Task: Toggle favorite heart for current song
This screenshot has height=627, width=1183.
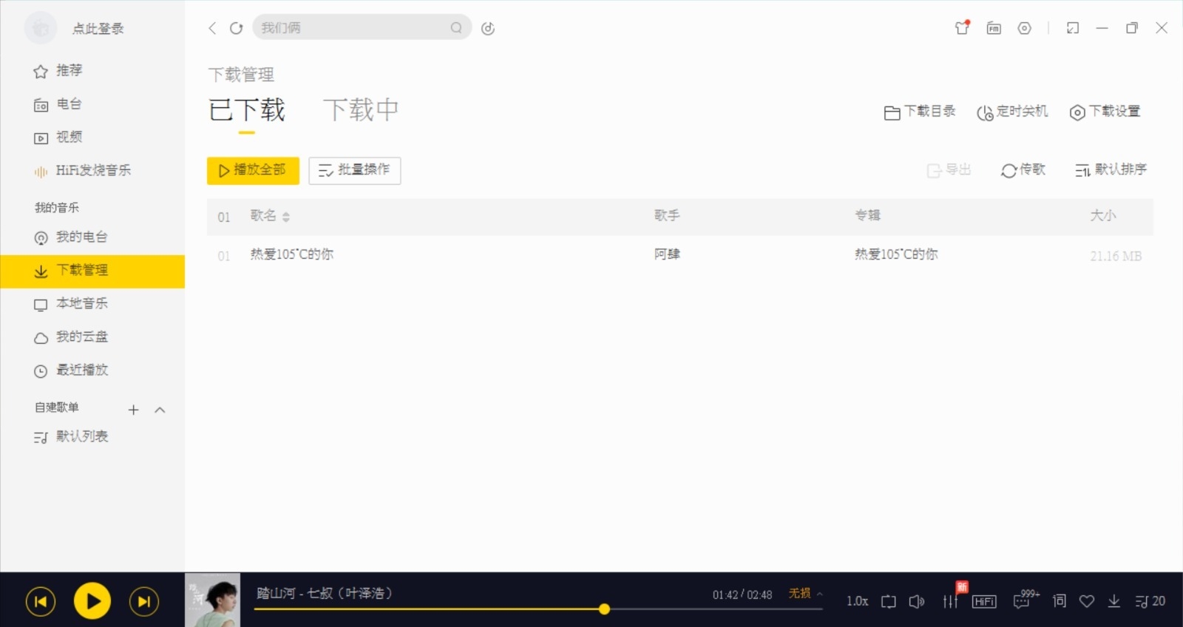Action: [x=1086, y=601]
